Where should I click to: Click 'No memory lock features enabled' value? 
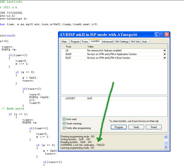click(x=104, y=50)
